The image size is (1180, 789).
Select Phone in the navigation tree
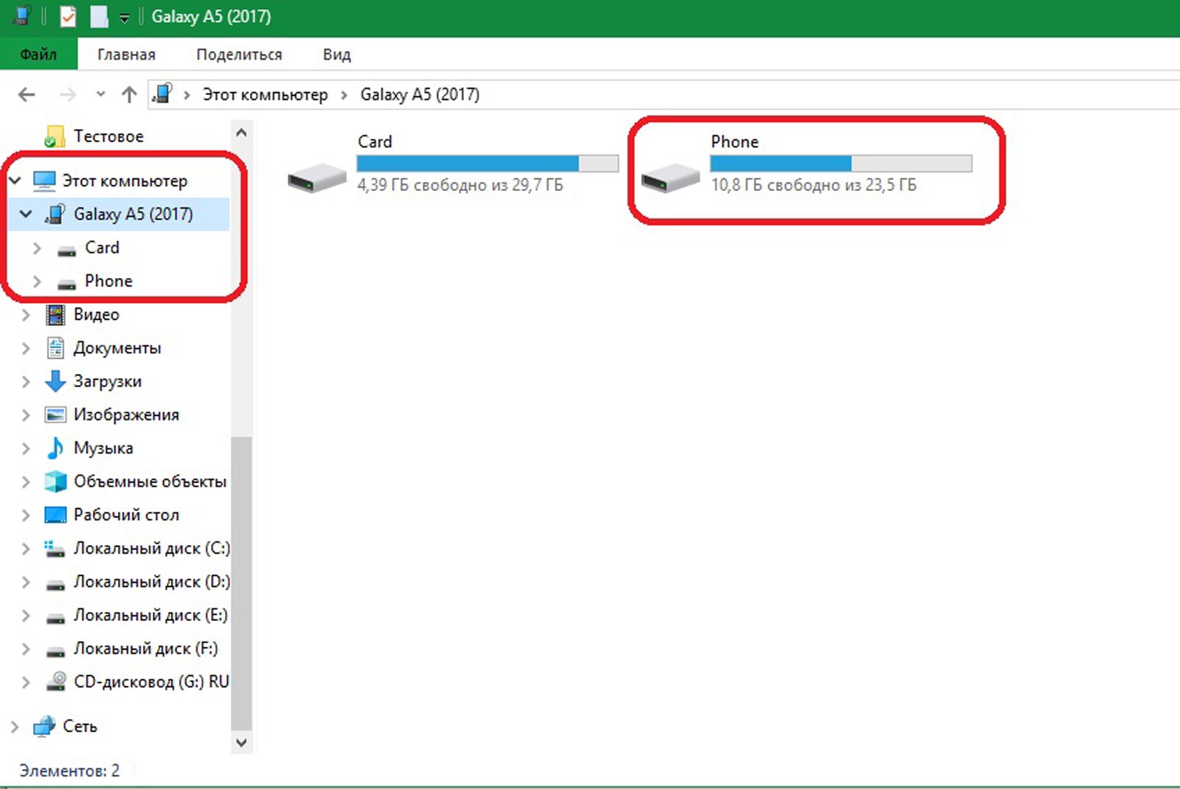tap(108, 281)
